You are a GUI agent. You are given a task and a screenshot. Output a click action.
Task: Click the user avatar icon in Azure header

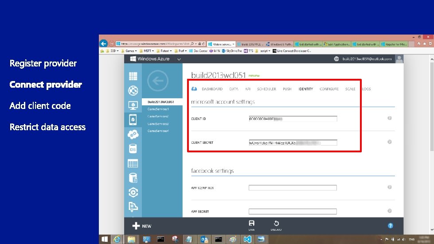tap(399, 59)
